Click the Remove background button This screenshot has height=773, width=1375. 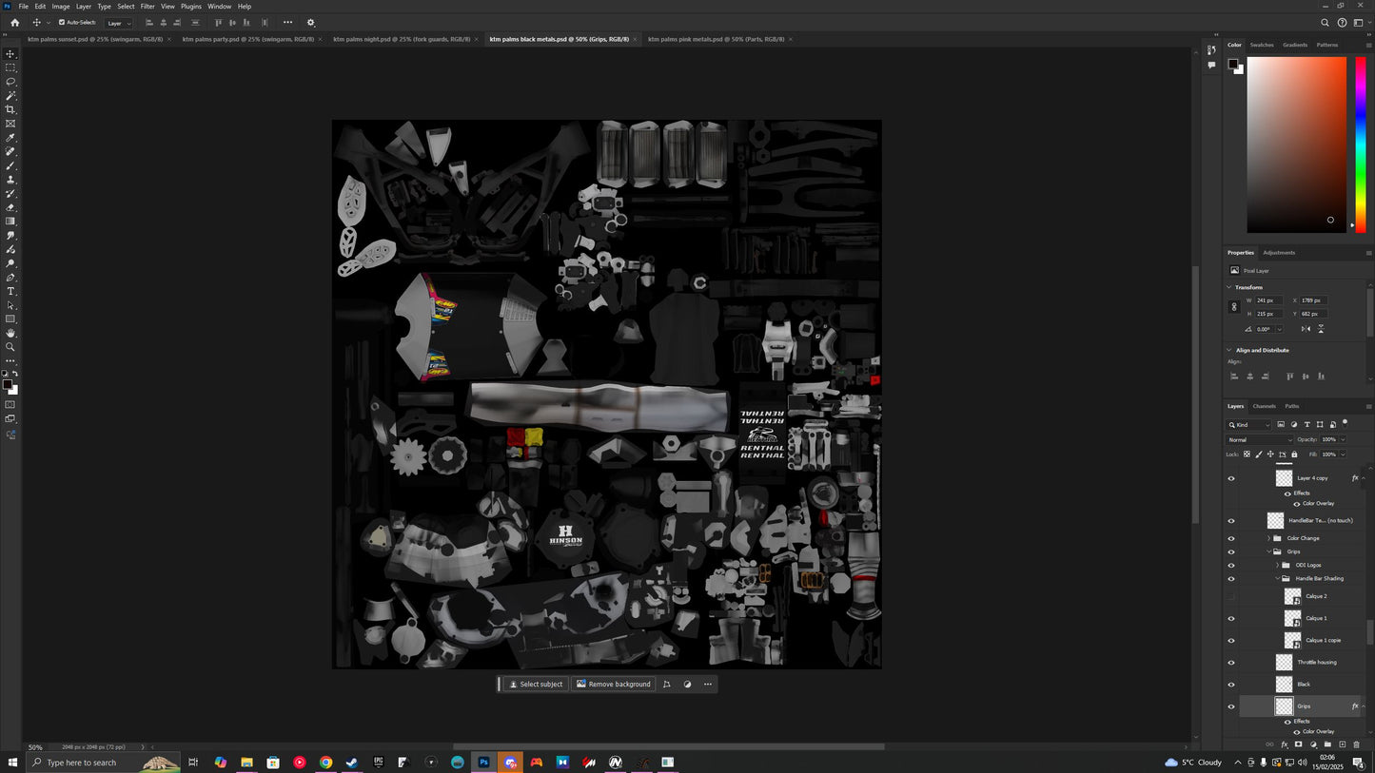tap(614, 685)
